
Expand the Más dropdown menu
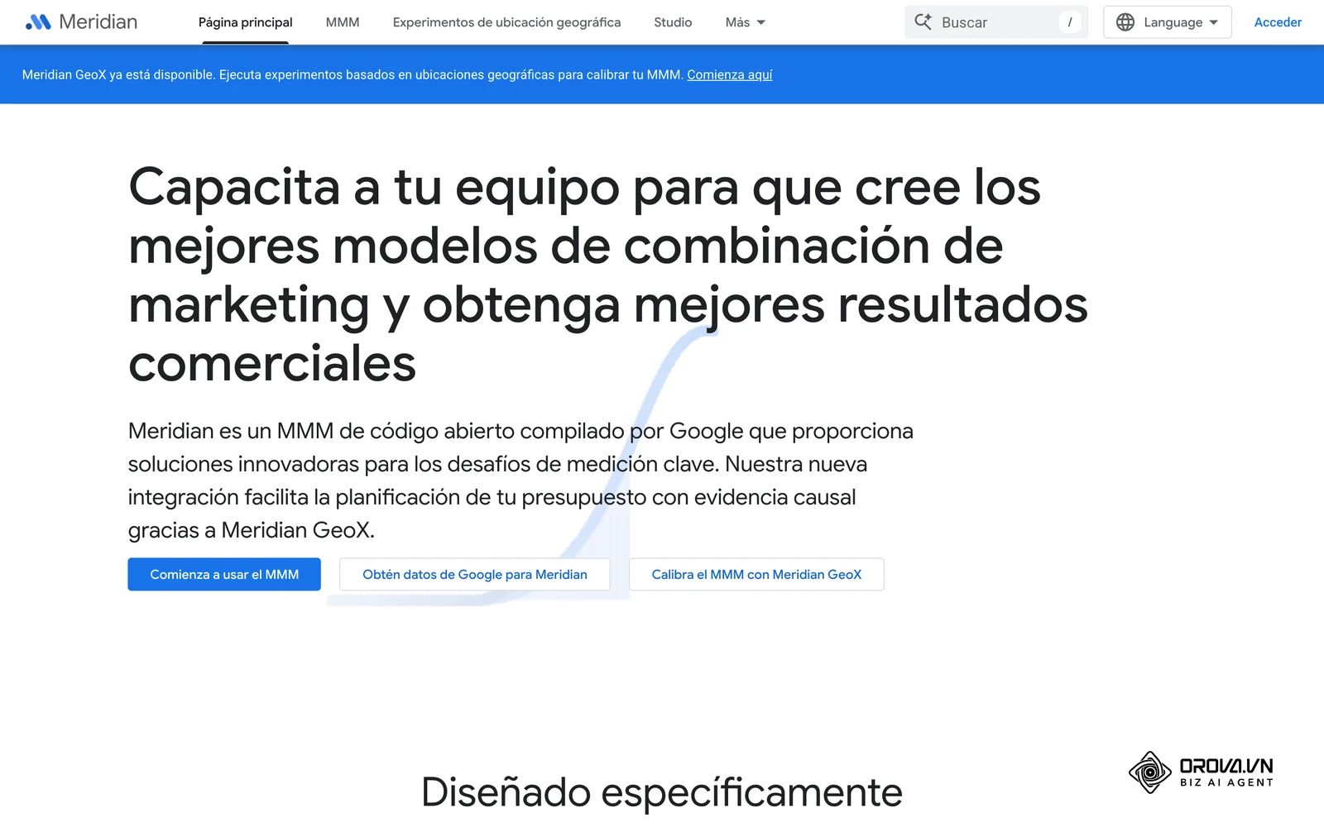point(745,22)
